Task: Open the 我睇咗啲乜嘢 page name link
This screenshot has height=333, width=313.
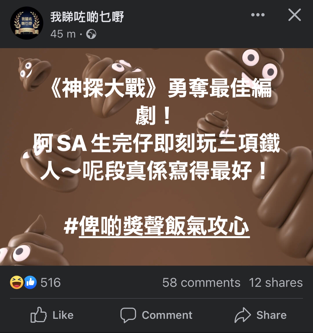Action: 87,17
